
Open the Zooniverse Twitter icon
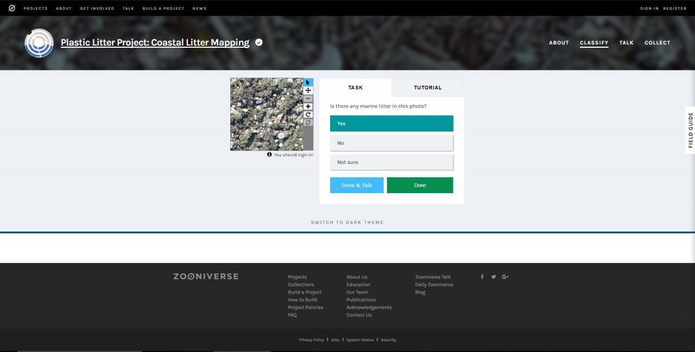[x=494, y=277]
